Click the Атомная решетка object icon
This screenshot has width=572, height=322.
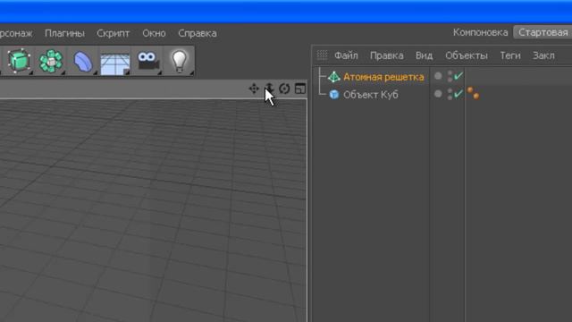pyautogui.click(x=333, y=77)
